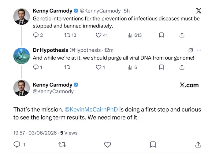This screenshot has height=154, width=208.
Task: Click the Grok slash icon beside Dr Hypothesis
Action: (x=191, y=50)
